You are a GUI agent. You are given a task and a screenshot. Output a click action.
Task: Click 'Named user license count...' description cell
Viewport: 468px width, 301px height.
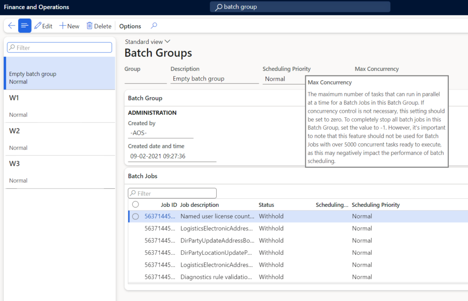217,217
